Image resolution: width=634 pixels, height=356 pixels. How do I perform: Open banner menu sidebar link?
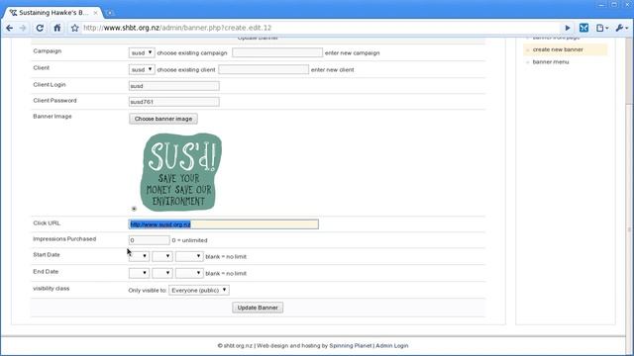551,62
